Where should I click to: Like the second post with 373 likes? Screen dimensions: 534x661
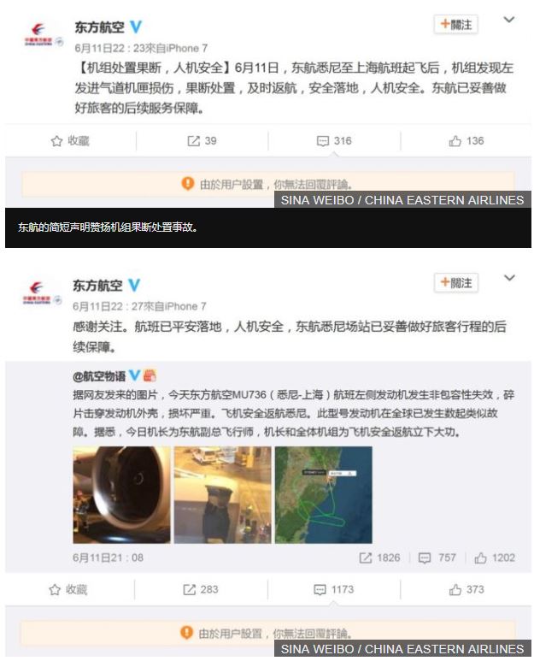point(455,589)
